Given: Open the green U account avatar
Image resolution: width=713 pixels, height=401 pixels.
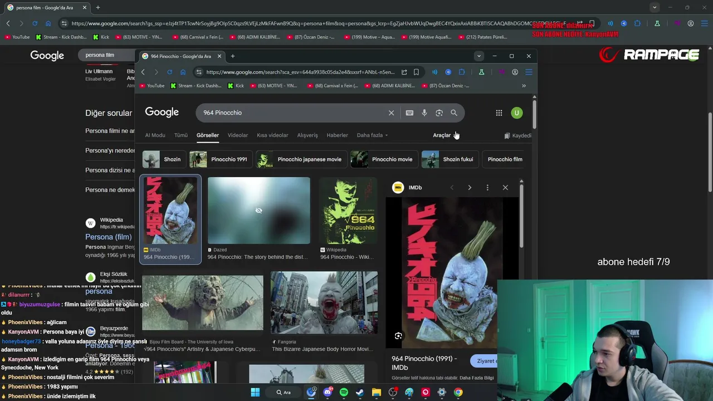Looking at the screenshot, I should 517,113.
